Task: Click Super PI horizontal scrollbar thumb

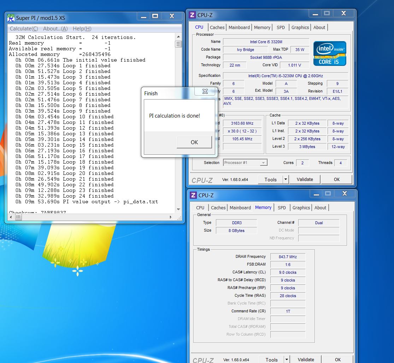Action: (x=18, y=217)
